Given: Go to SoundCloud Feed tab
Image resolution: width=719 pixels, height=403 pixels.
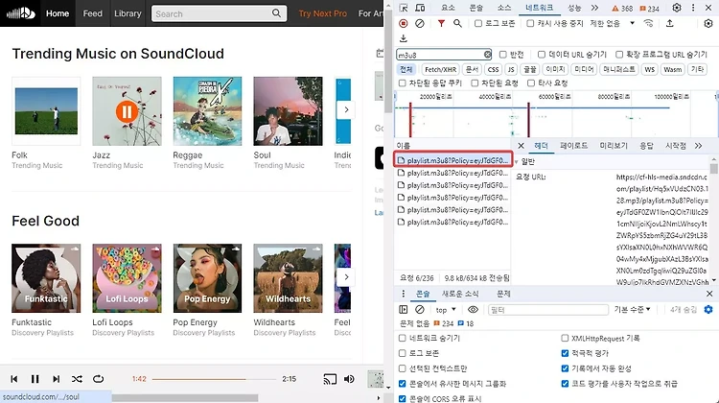Looking at the screenshot, I should (93, 13).
